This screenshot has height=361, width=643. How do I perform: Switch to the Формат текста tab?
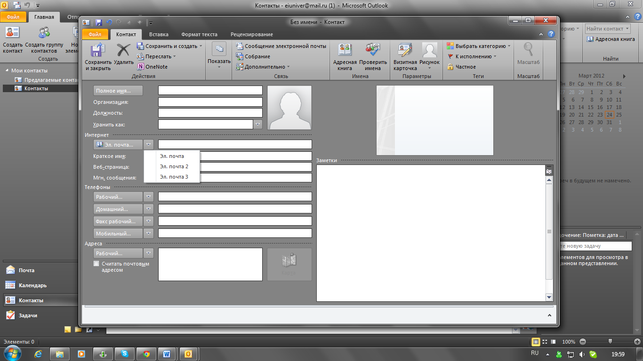pyautogui.click(x=199, y=34)
